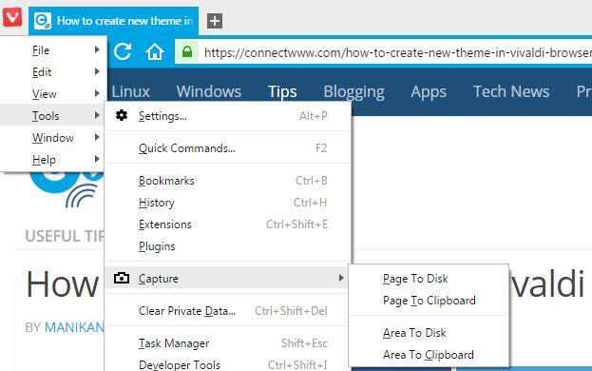Open a new tab with plus button
The image size is (592, 371).
pyautogui.click(x=215, y=21)
